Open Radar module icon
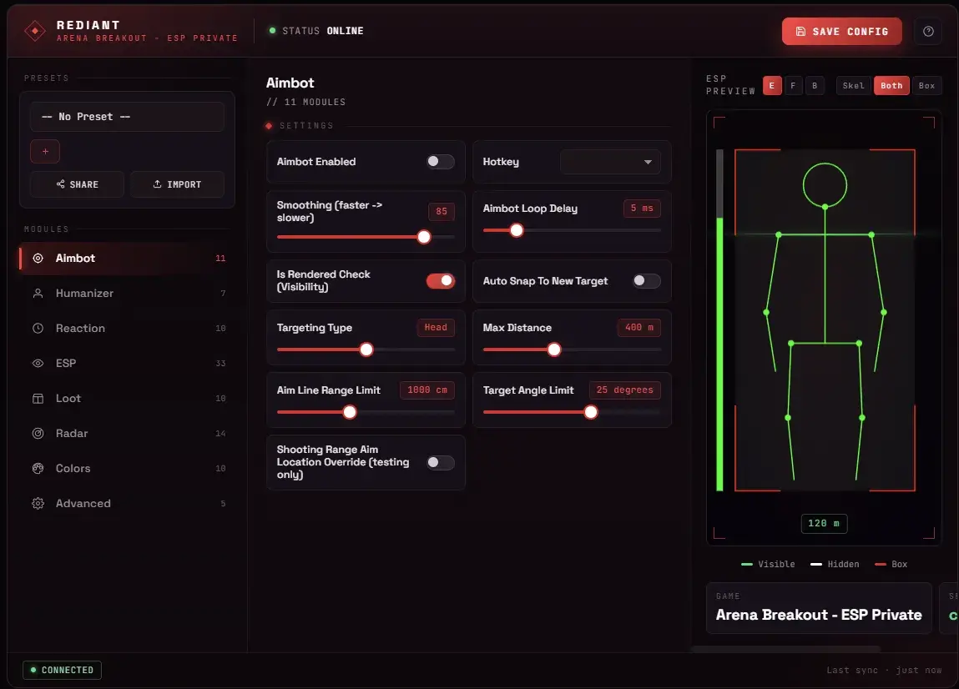Viewport: 959px width, 689px height. [38, 433]
